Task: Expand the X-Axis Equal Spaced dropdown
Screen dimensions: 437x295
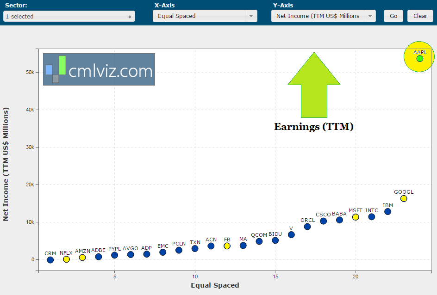Action: (205, 16)
